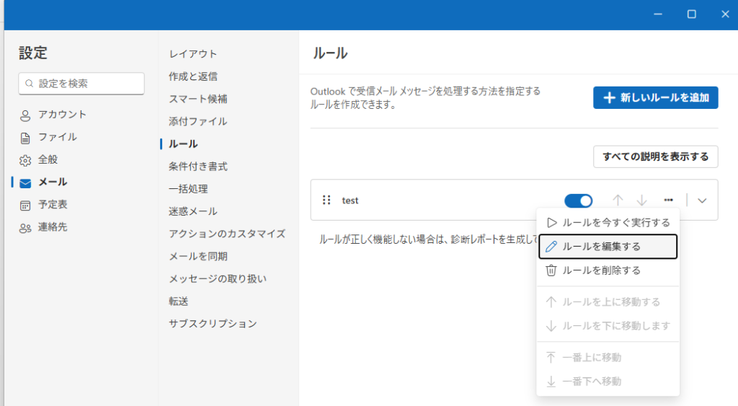Click the drag handle on test rule
The width and height of the screenshot is (738, 406).
(x=326, y=200)
